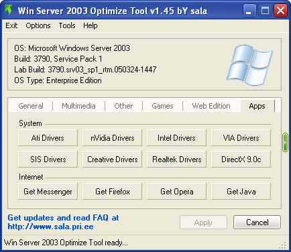Screen dimensions: 291x252
Task: Open the http://www.sala.pri.ee link
Action: click(50, 227)
